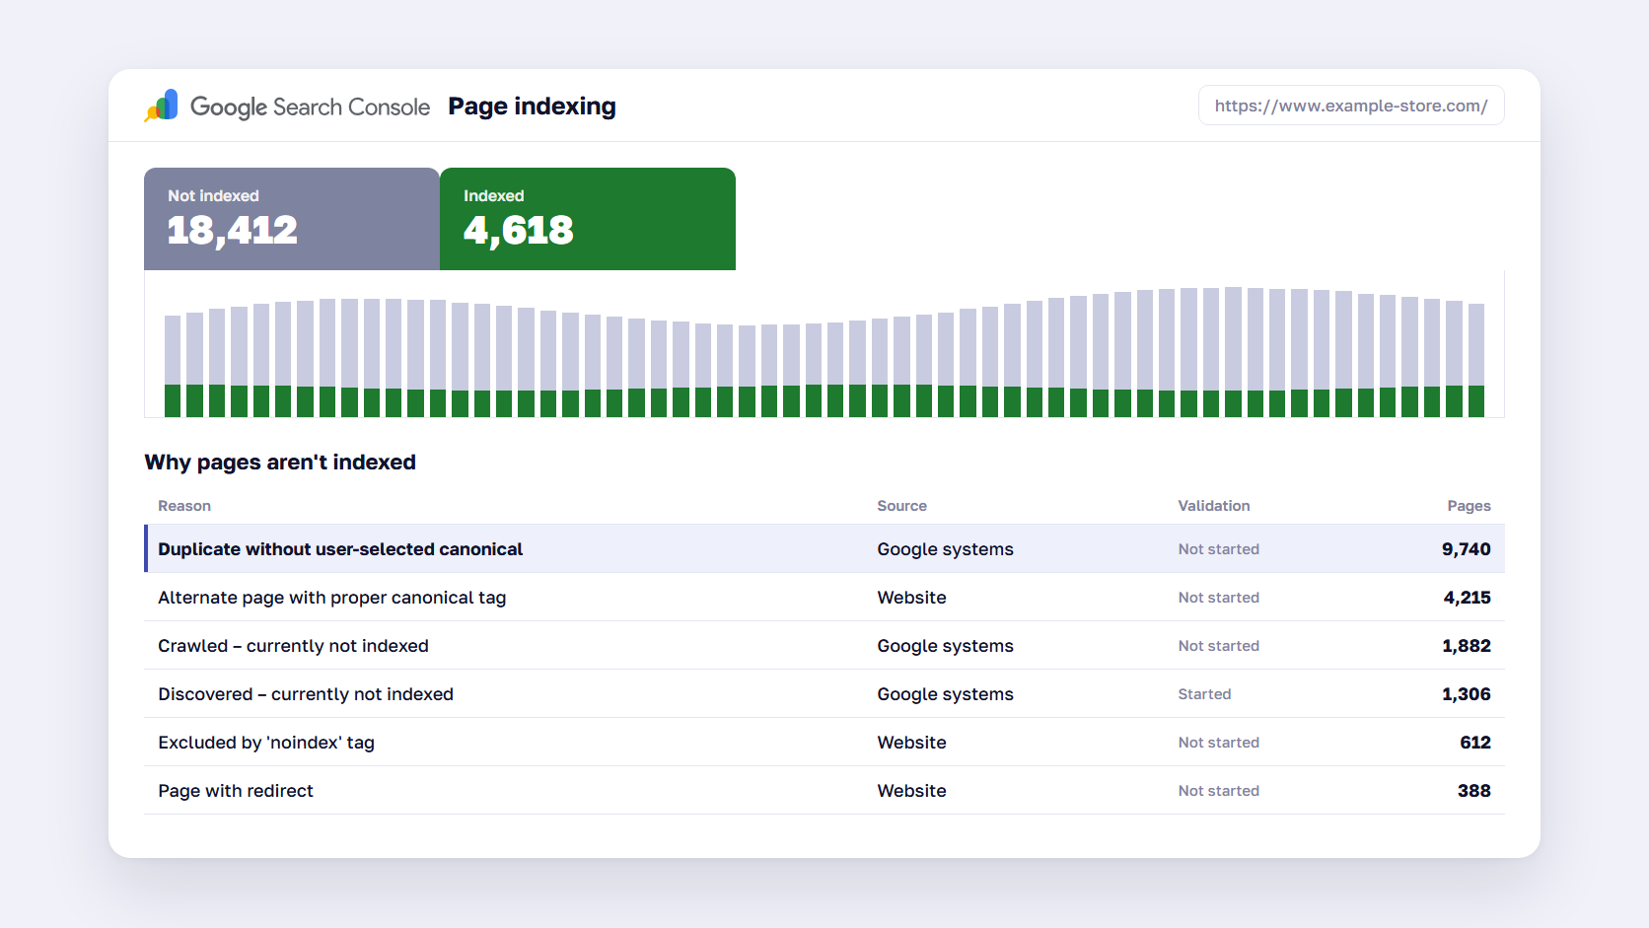Click the 388 pages count

coord(1474,791)
